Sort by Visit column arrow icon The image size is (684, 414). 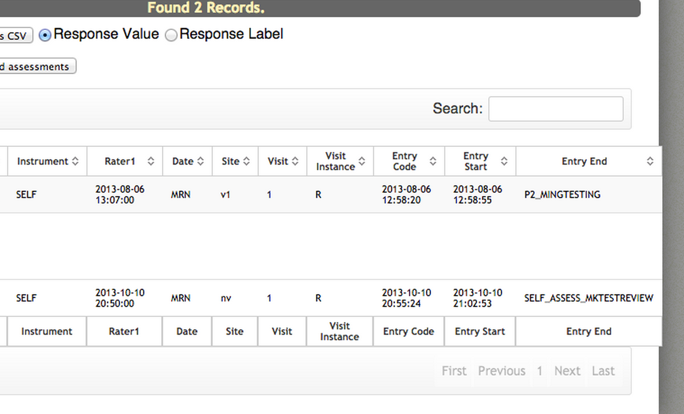[x=295, y=161]
